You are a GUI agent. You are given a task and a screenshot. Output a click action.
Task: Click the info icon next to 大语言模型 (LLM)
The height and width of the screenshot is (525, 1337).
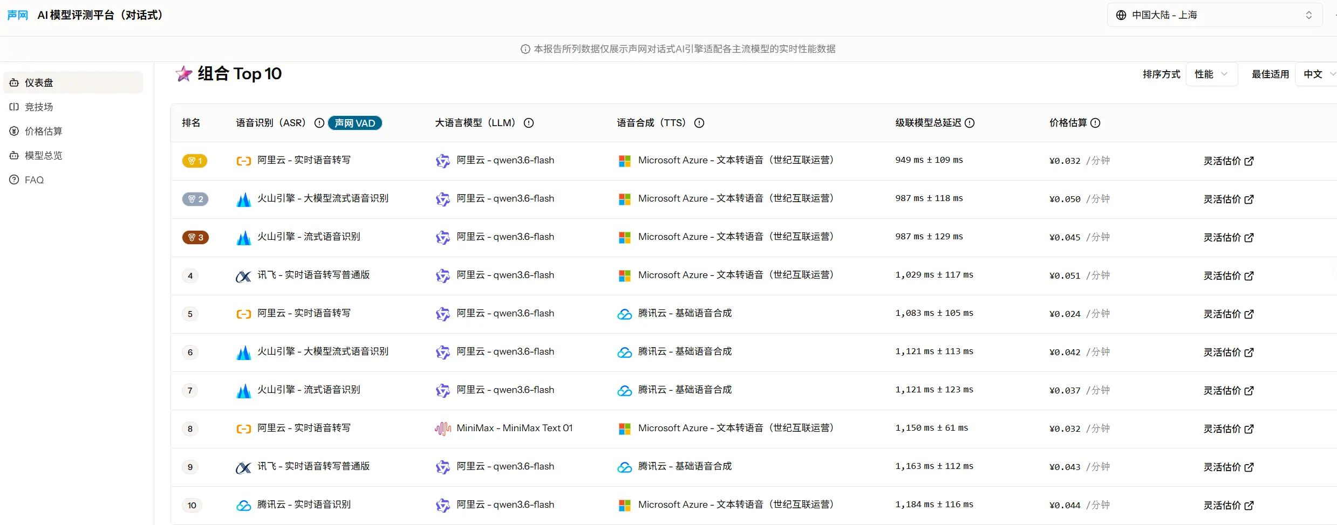(x=529, y=123)
